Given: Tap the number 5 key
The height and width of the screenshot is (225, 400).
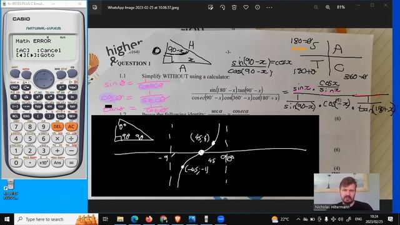Looking at the screenshot, I should [30, 139].
